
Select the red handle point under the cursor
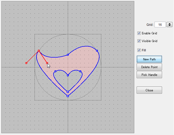click(x=47, y=63)
